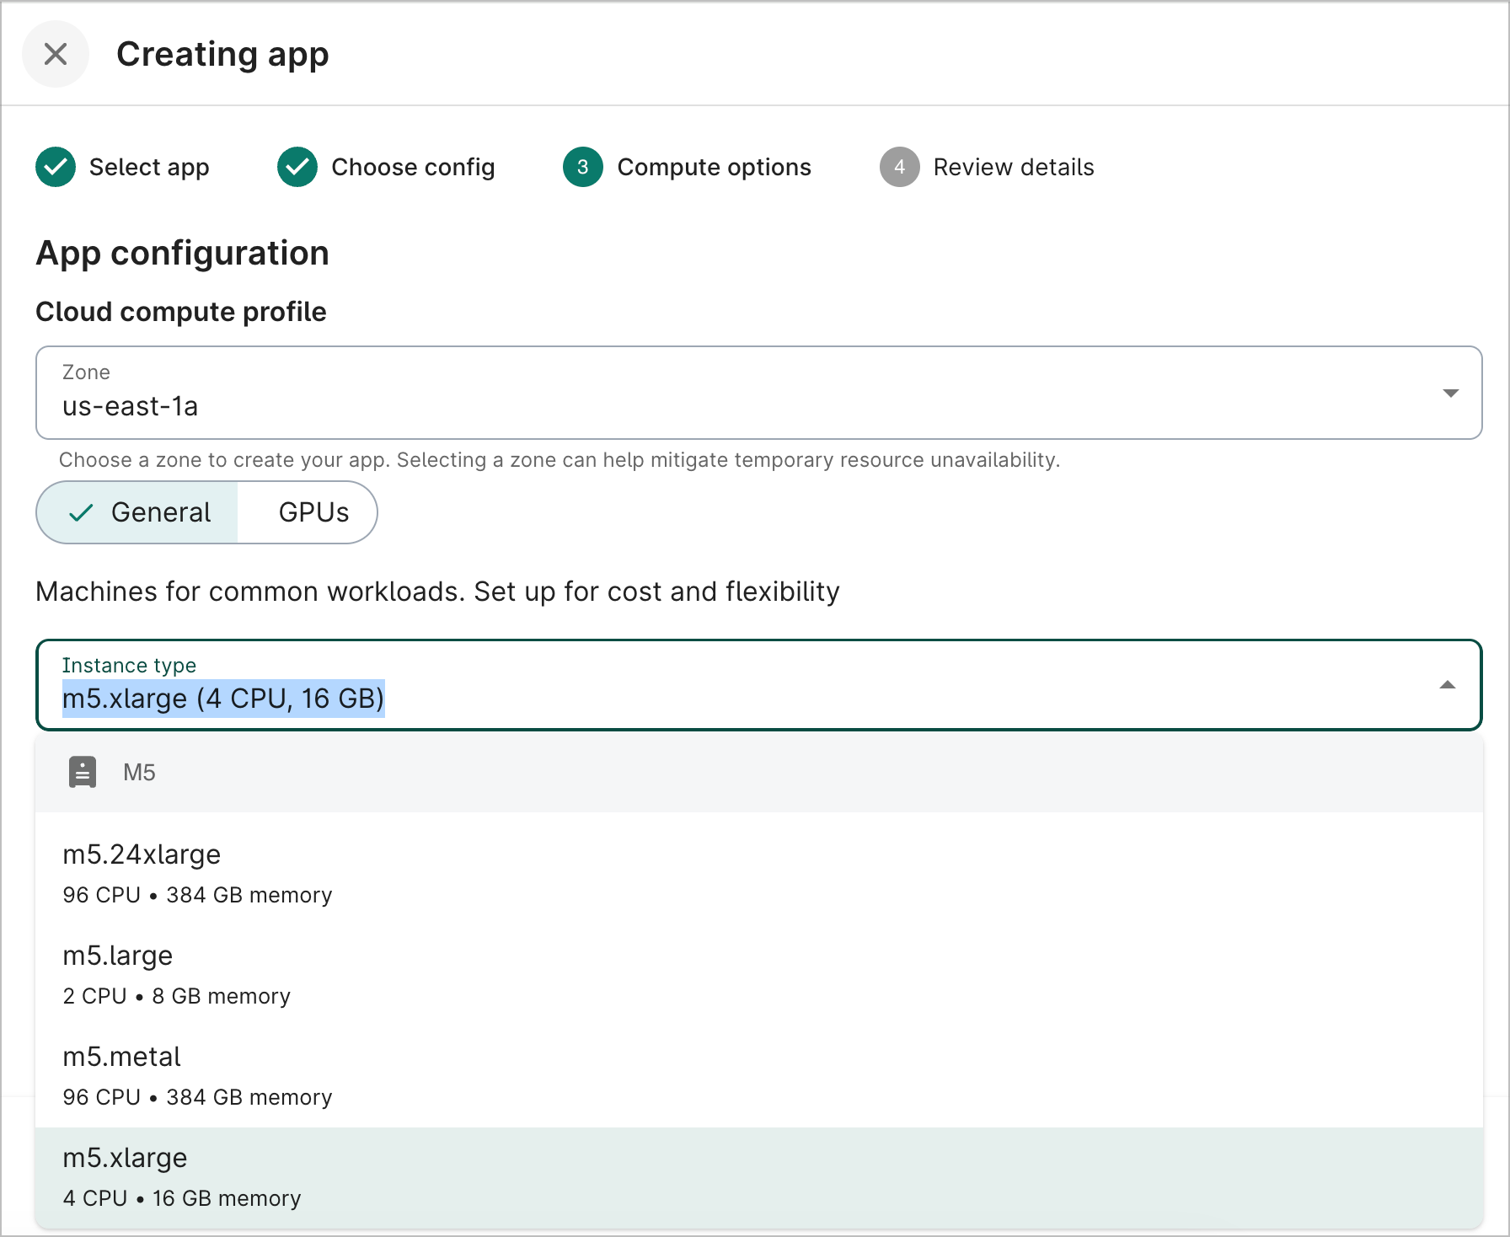
Task: Click the collapse arrow on Instance type field
Action: [x=1448, y=685]
